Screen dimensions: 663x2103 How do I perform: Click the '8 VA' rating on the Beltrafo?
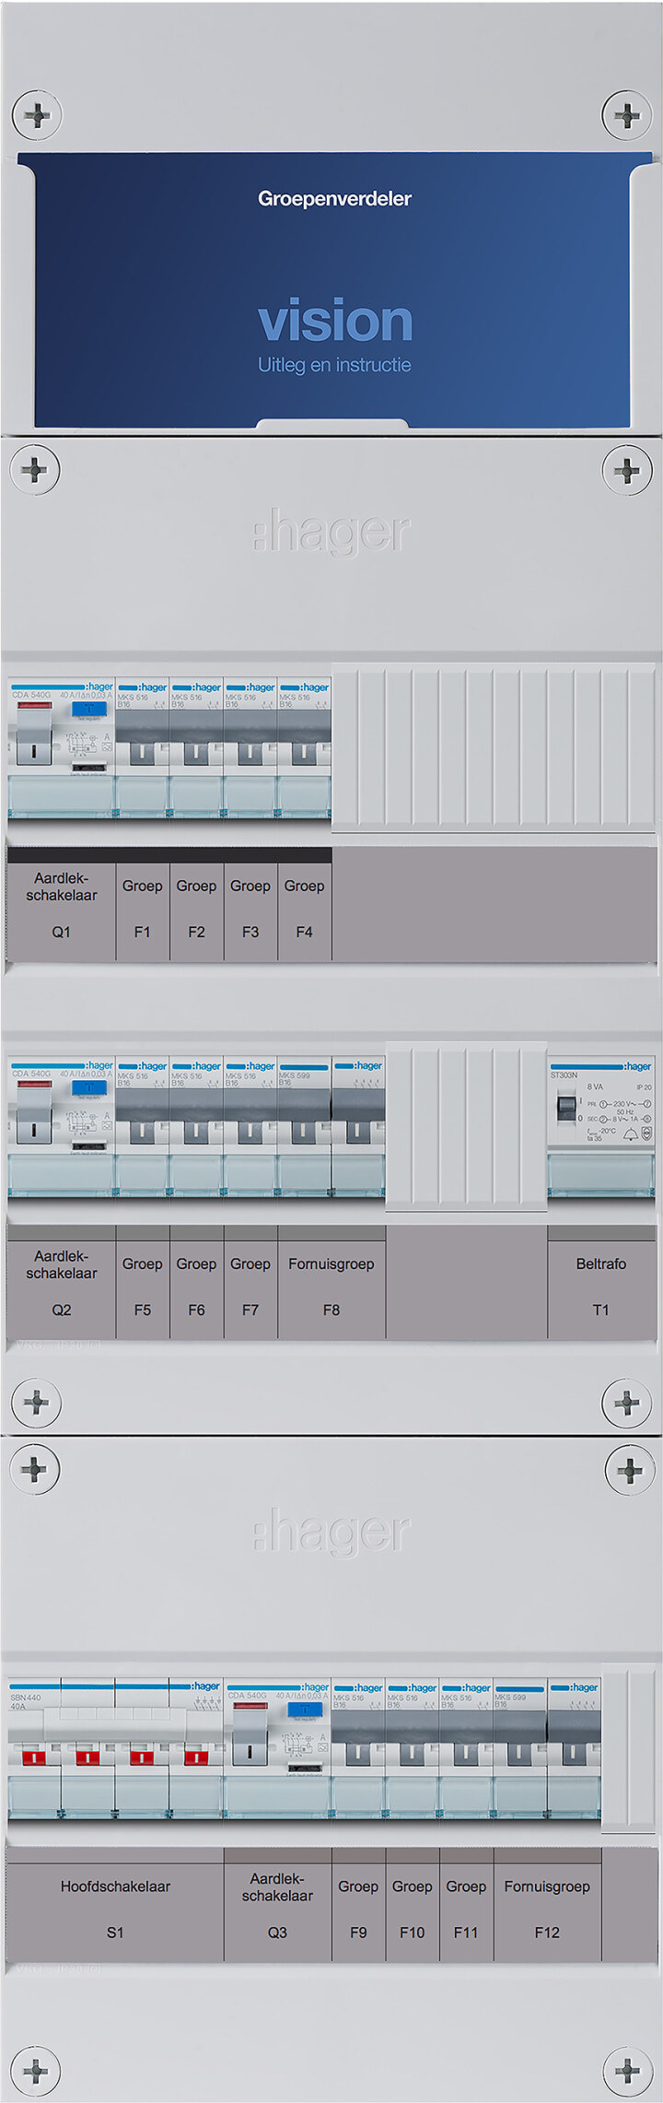tap(595, 1087)
